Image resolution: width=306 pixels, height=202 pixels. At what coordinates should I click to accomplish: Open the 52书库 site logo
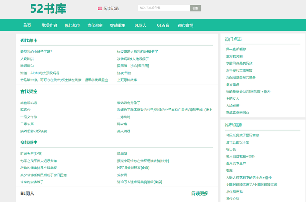coord(48,9)
